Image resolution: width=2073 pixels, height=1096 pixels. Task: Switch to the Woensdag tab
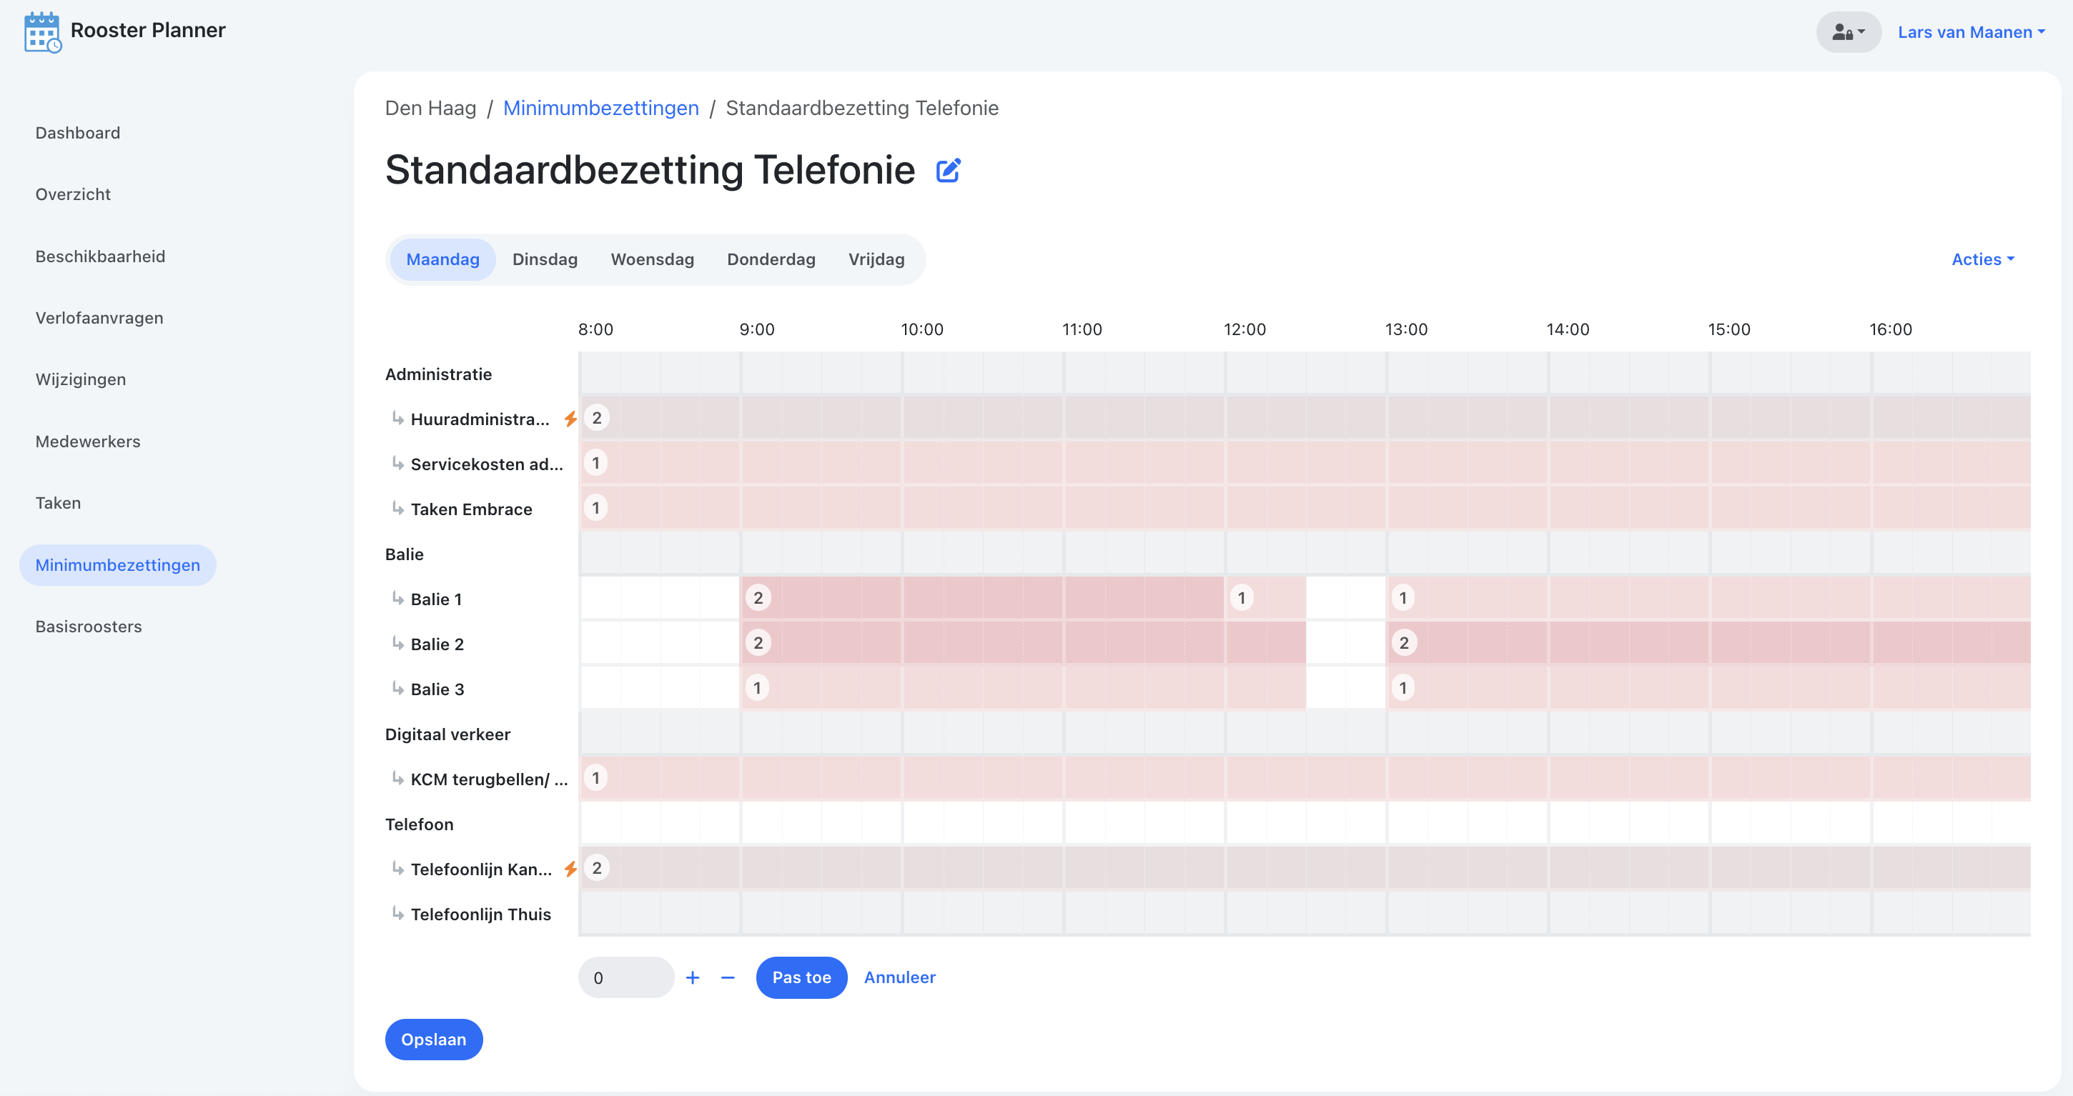coord(652,259)
